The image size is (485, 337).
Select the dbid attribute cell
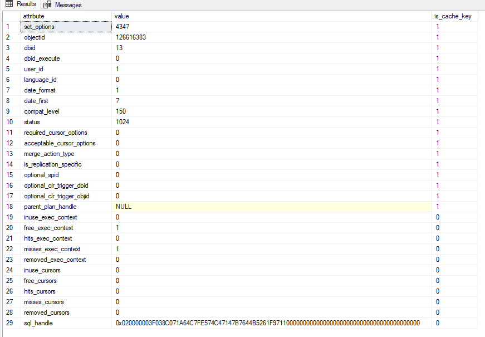[66, 48]
